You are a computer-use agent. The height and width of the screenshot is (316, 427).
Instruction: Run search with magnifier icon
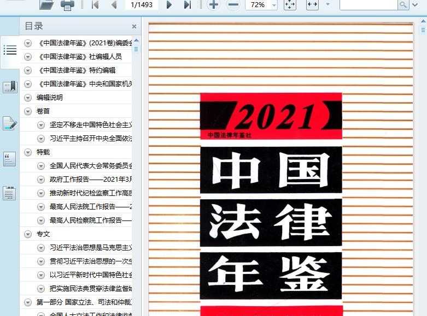tap(403, 4)
